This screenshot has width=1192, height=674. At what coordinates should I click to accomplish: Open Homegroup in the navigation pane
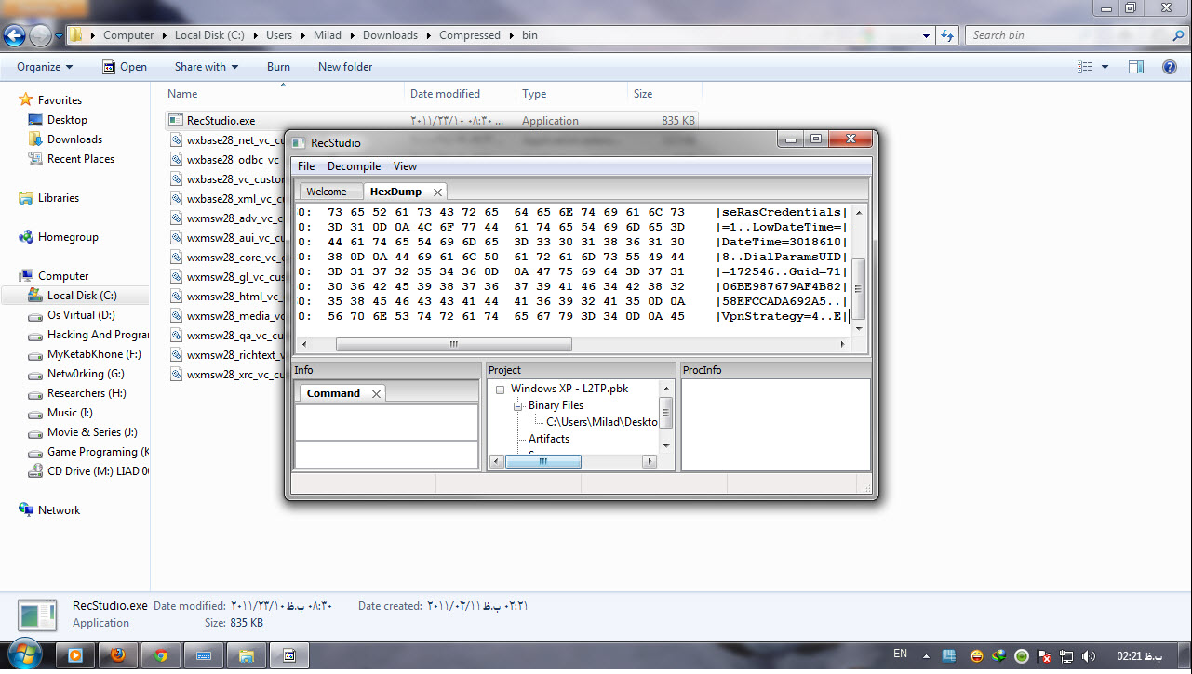[68, 237]
